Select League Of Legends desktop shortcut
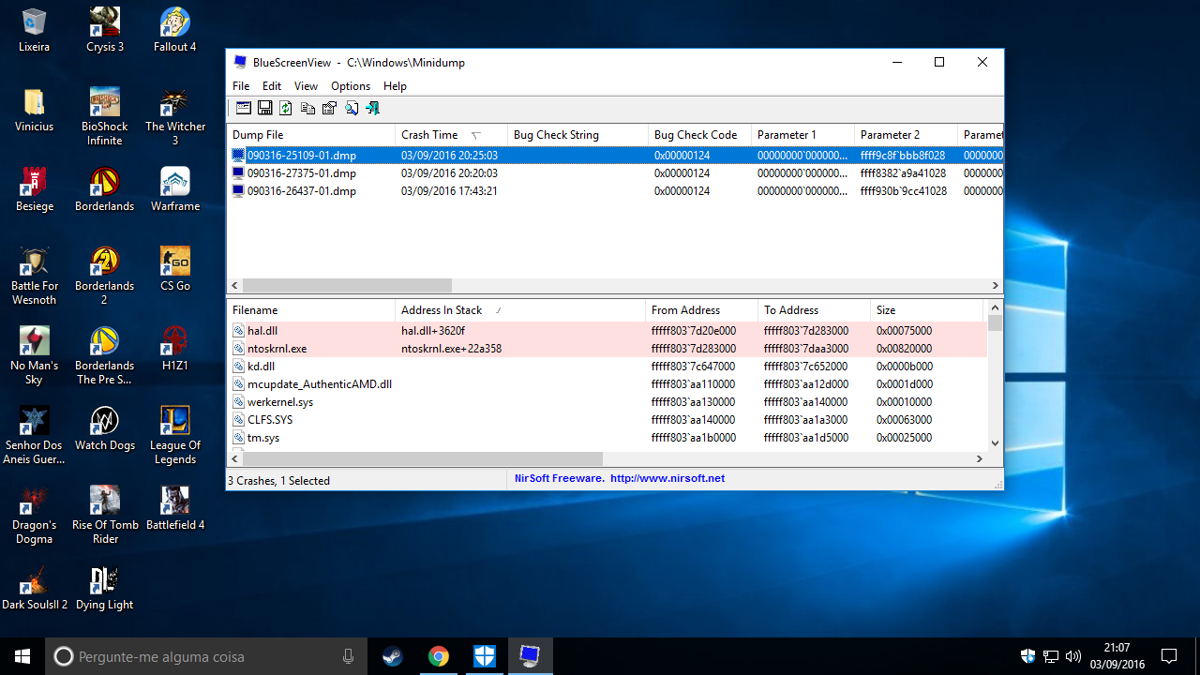 coord(175,435)
